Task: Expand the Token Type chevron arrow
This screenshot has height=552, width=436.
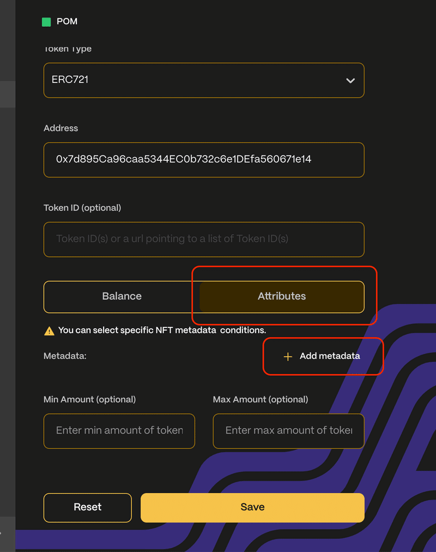Action: click(350, 80)
